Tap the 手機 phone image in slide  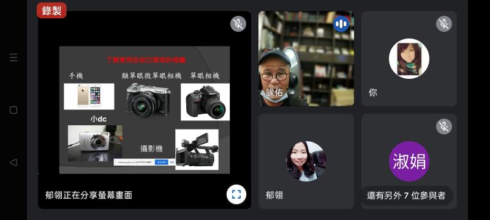click(x=89, y=97)
